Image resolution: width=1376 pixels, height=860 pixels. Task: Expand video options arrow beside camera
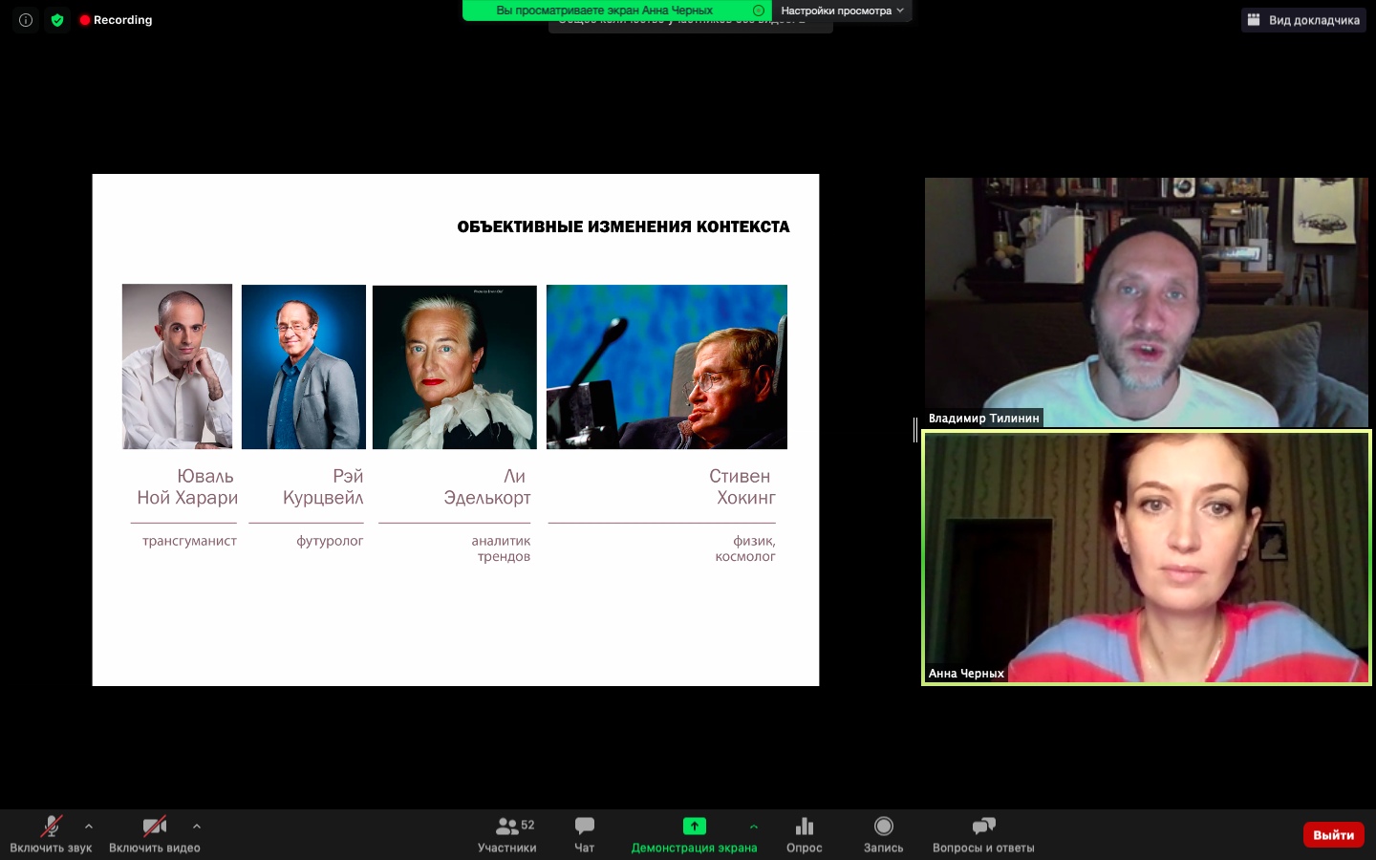click(x=197, y=827)
